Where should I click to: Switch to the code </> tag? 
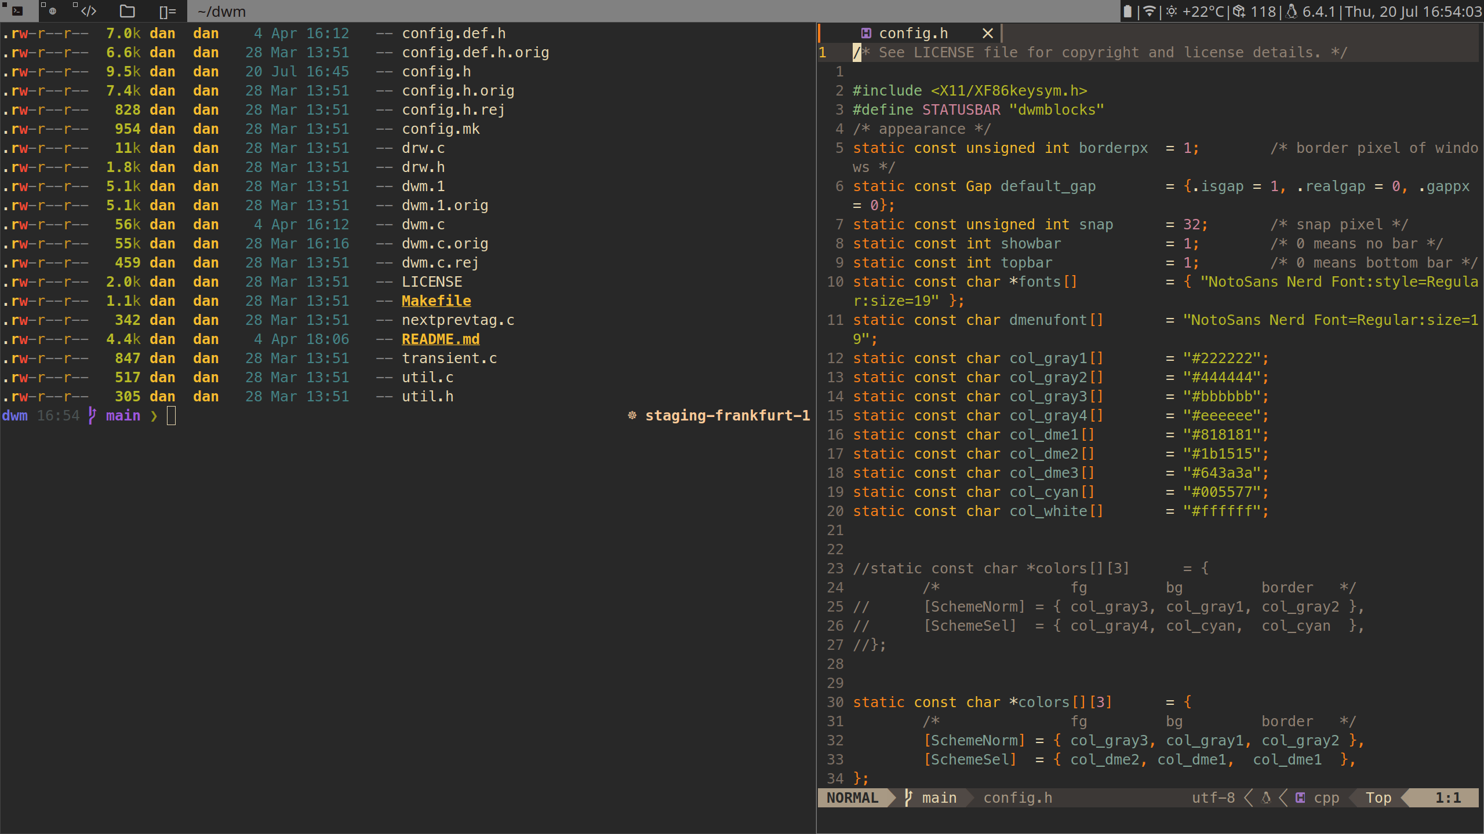[89, 11]
